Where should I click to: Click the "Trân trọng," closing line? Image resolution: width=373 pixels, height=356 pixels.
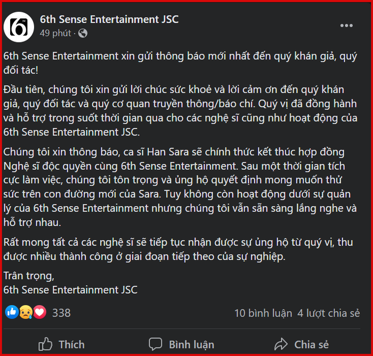click(29, 276)
